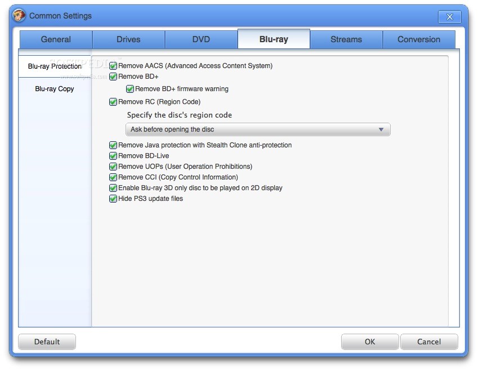Disable Remove BD+ firmware warning
The image size is (483, 377).
(x=130, y=89)
